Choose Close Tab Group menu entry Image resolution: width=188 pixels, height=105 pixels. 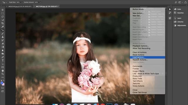coord(140,92)
